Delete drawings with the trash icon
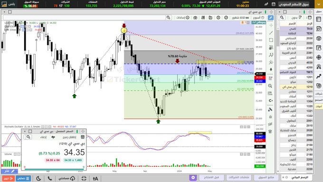Screen dimensions: 323x182 (x=270, y=131)
